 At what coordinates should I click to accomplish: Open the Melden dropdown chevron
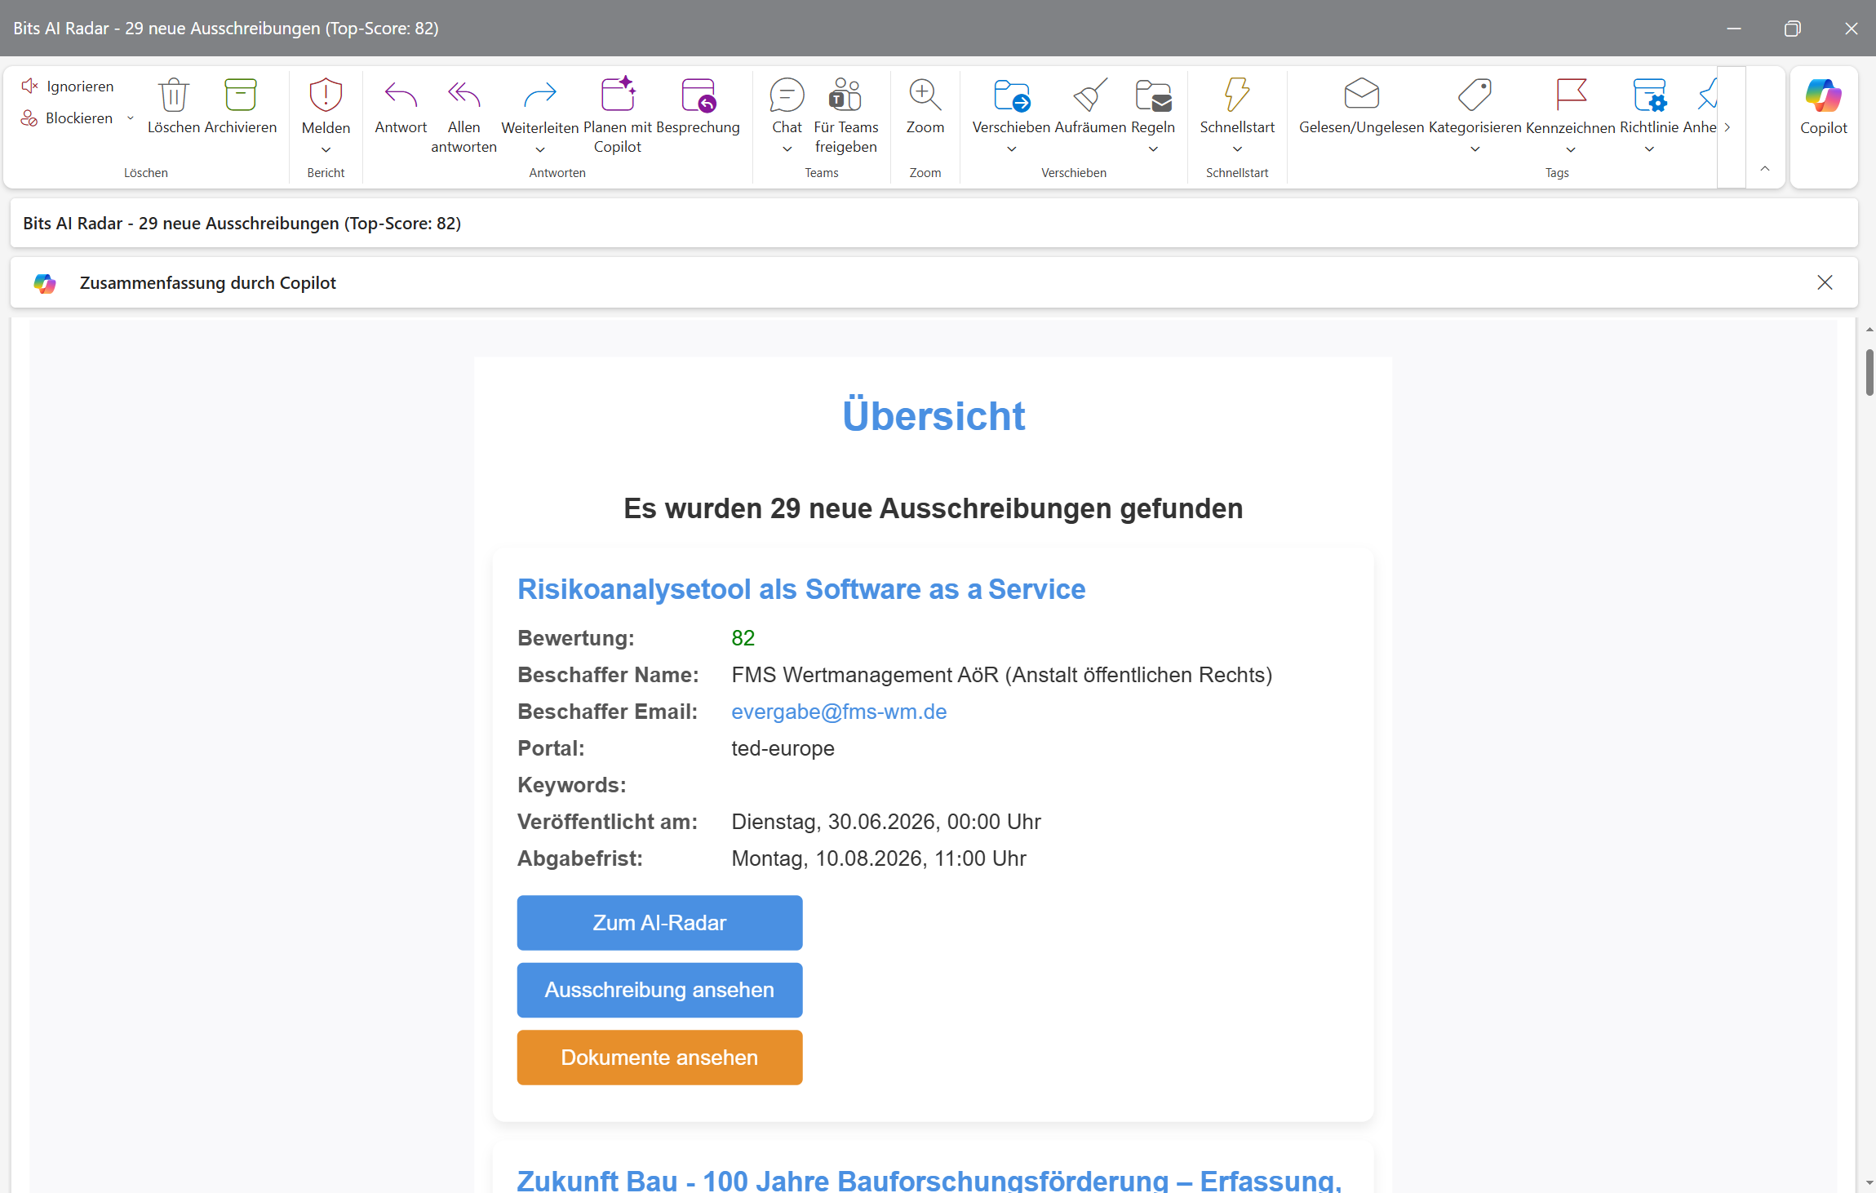point(326,149)
